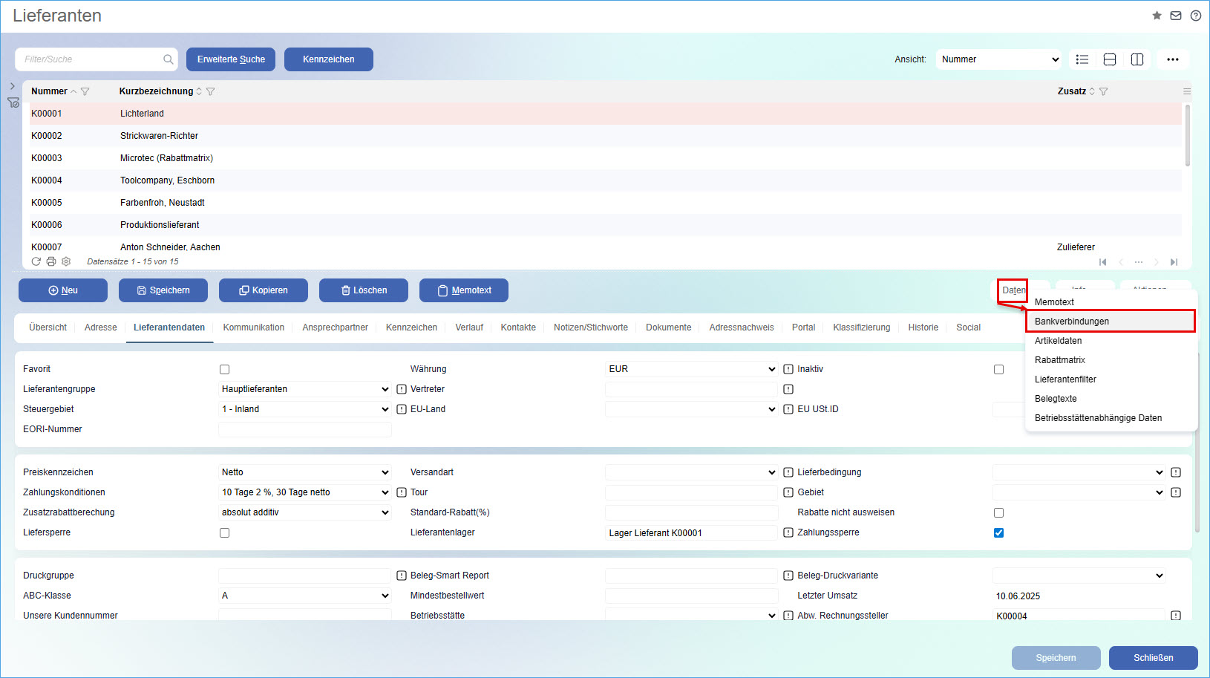Expand the Lieferantengruppe dropdown
The width and height of the screenshot is (1210, 678).
(304, 389)
